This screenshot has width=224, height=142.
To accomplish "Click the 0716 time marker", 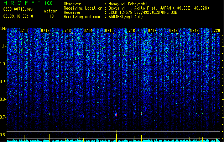I will coord(131,31).
